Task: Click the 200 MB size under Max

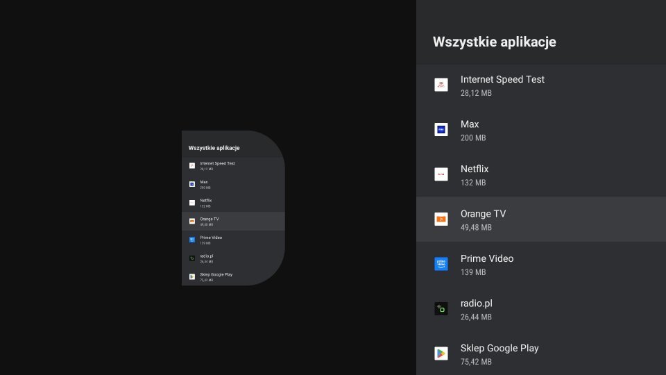Action: coord(473,137)
